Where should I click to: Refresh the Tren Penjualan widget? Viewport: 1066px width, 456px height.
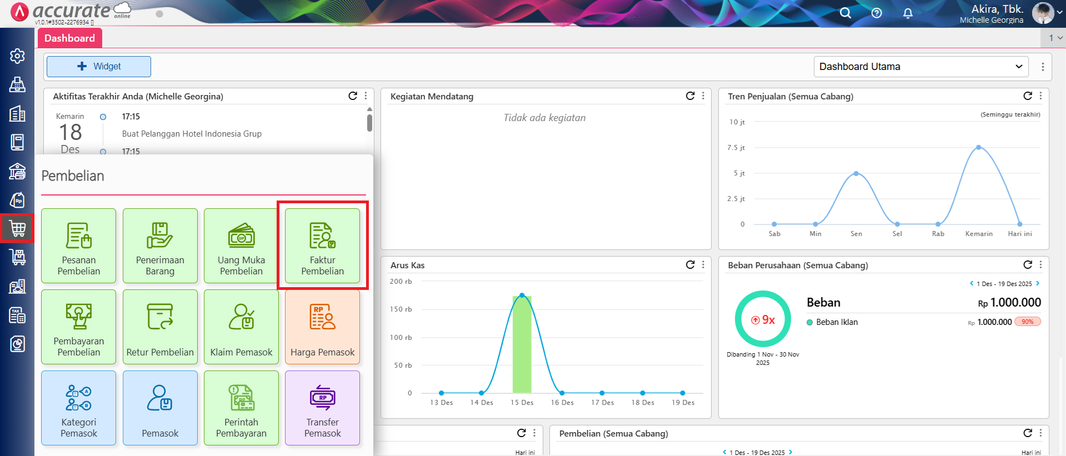click(1027, 96)
